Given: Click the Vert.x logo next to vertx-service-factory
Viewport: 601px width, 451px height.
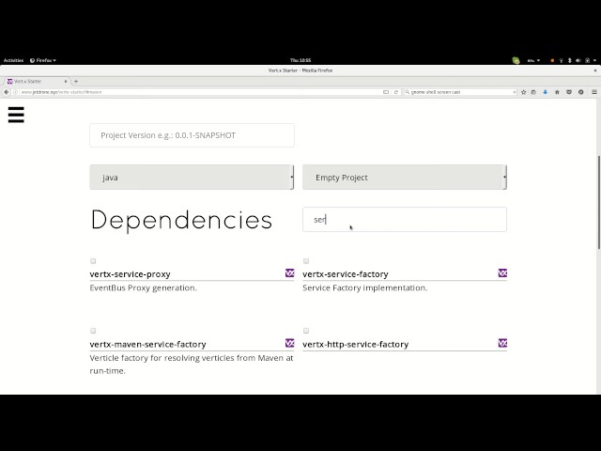Looking at the screenshot, I should 502,272.
